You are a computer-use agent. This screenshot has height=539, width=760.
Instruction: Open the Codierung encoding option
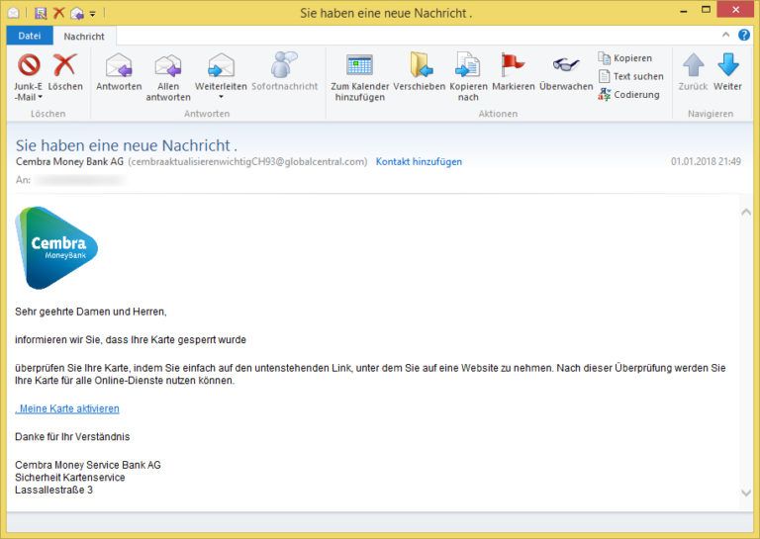click(628, 94)
